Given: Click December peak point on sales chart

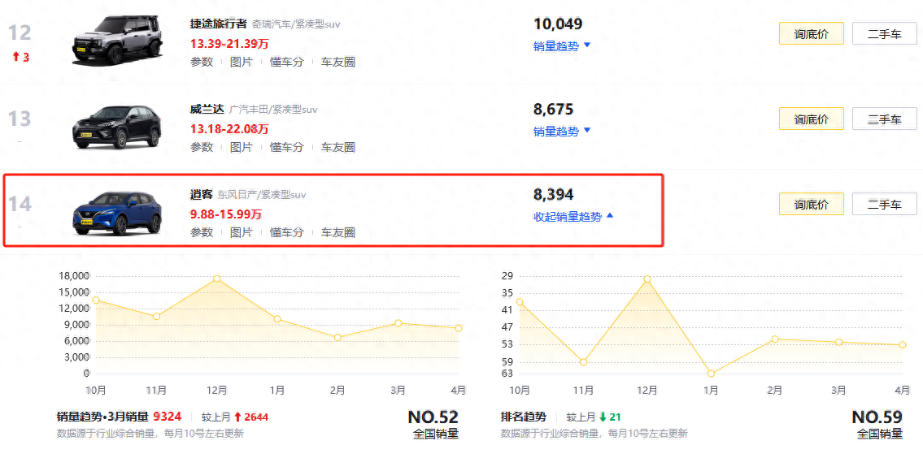Looking at the screenshot, I should (x=217, y=279).
